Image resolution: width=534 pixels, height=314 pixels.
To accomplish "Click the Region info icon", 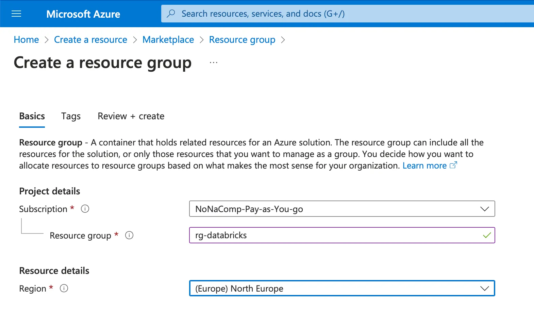I will point(64,288).
